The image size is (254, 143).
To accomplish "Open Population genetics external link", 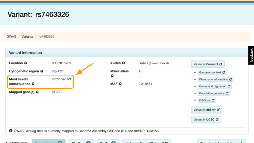I will coord(214,93).
